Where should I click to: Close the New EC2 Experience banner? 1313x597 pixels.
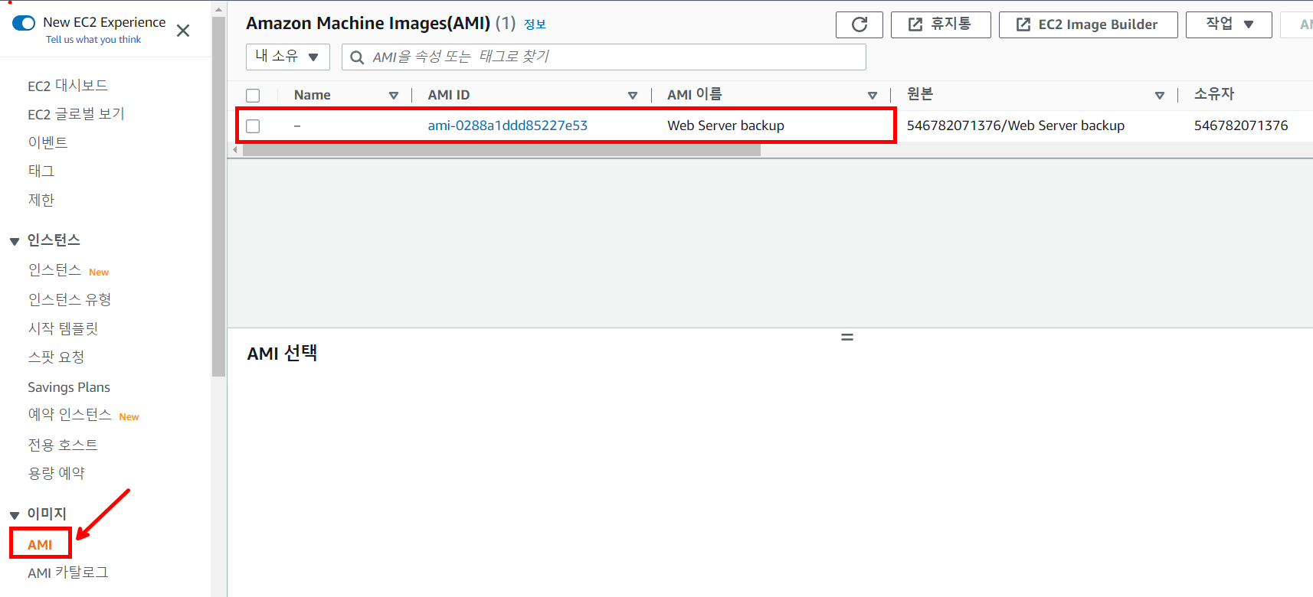pyautogui.click(x=183, y=31)
